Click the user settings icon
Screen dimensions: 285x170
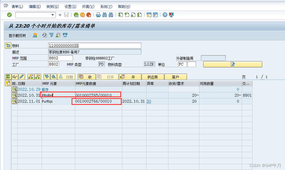tap(58, 35)
